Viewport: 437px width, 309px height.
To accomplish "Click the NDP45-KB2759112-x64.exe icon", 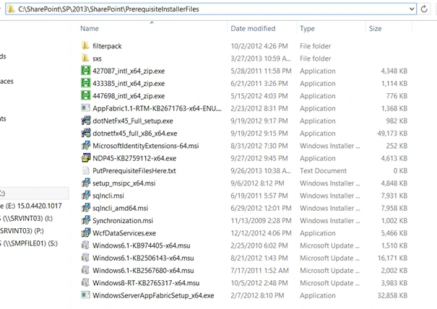I will [85, 158].
